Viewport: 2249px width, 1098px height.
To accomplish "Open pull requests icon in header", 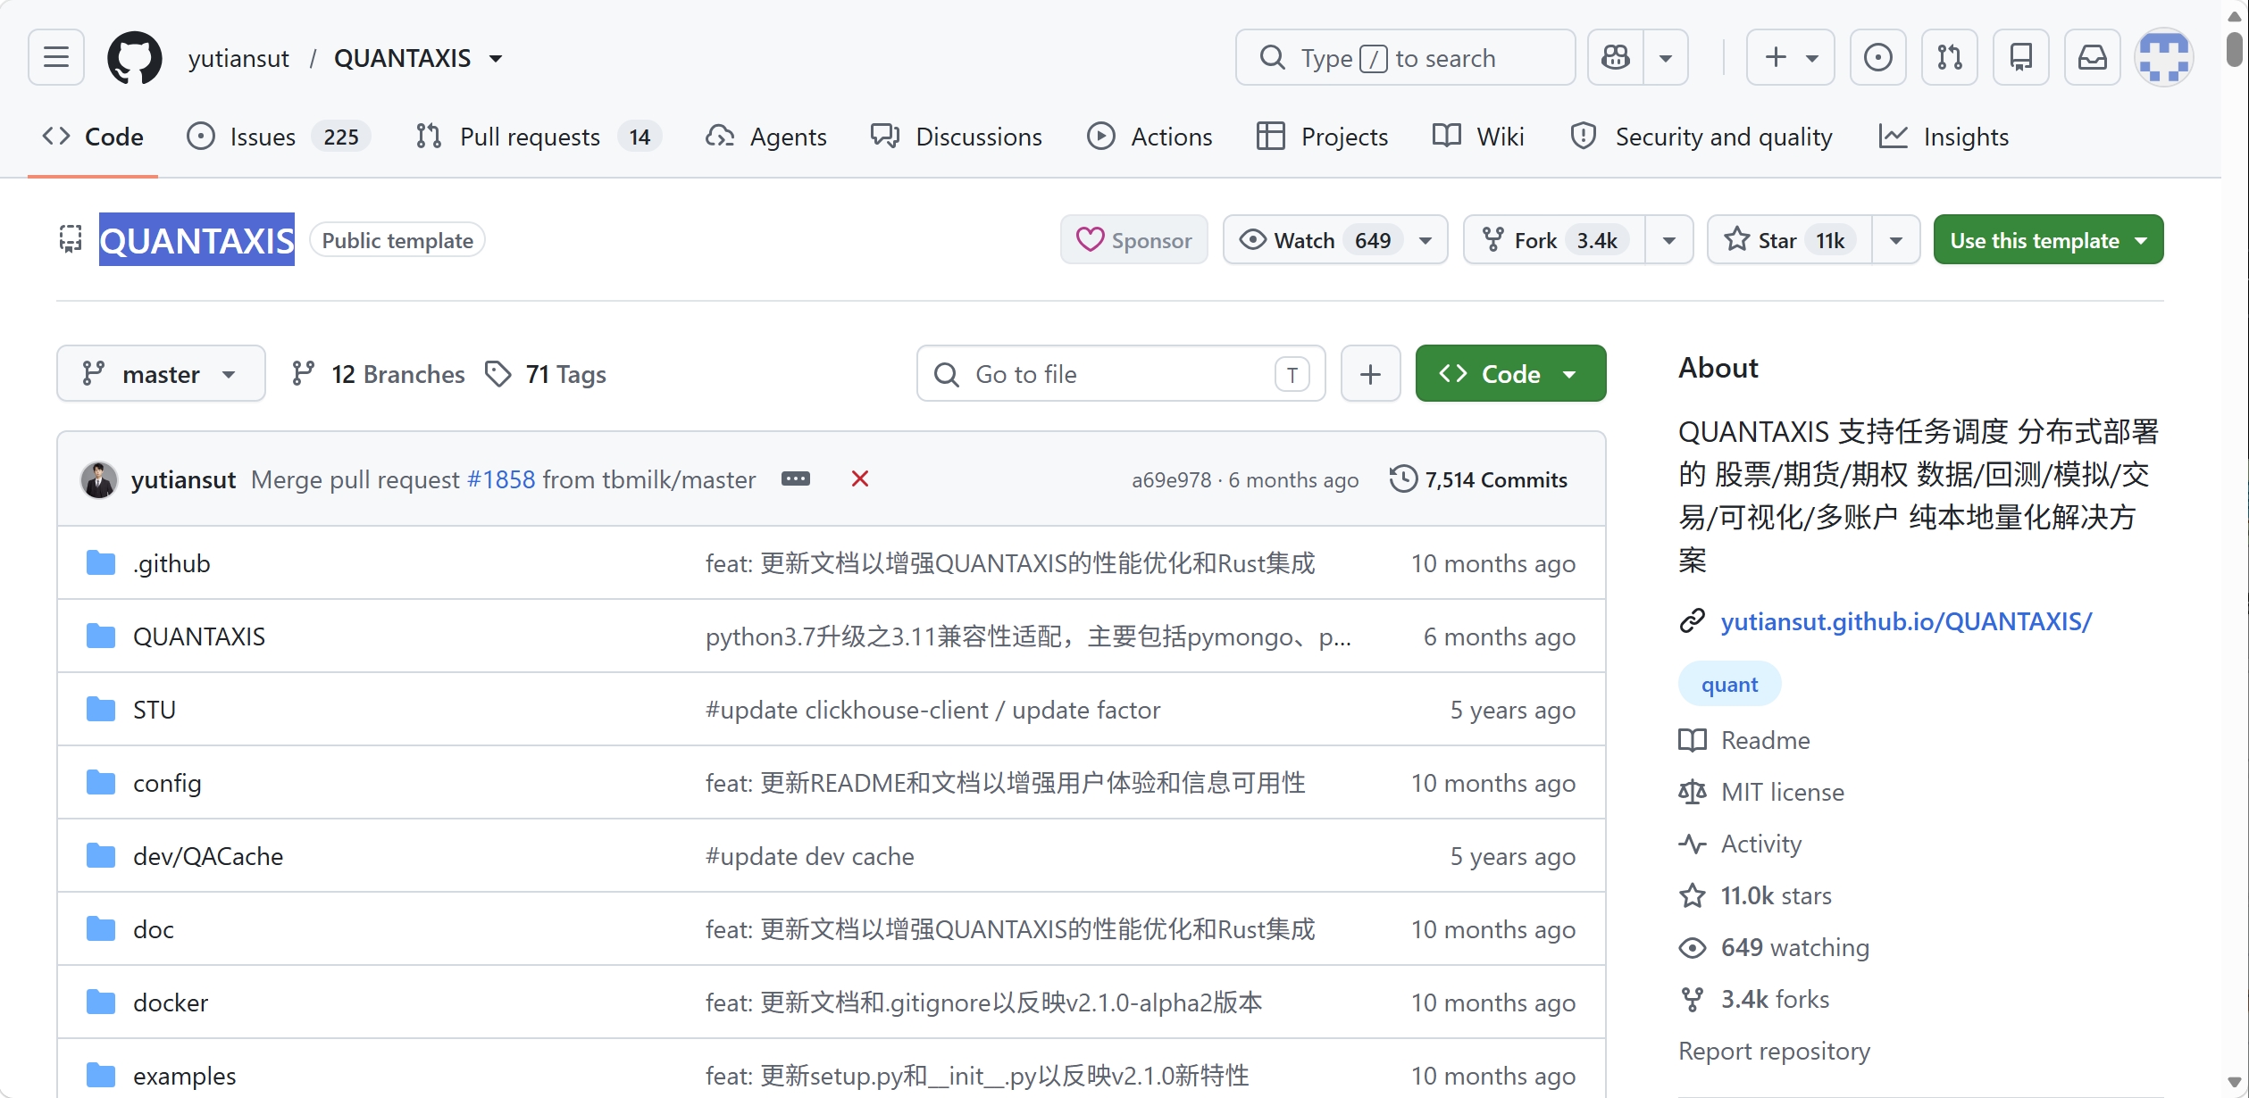I will [x=1949, y=58].
